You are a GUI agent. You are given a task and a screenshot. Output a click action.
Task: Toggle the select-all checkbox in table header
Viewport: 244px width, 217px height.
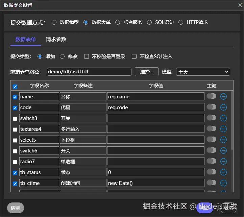15,87
